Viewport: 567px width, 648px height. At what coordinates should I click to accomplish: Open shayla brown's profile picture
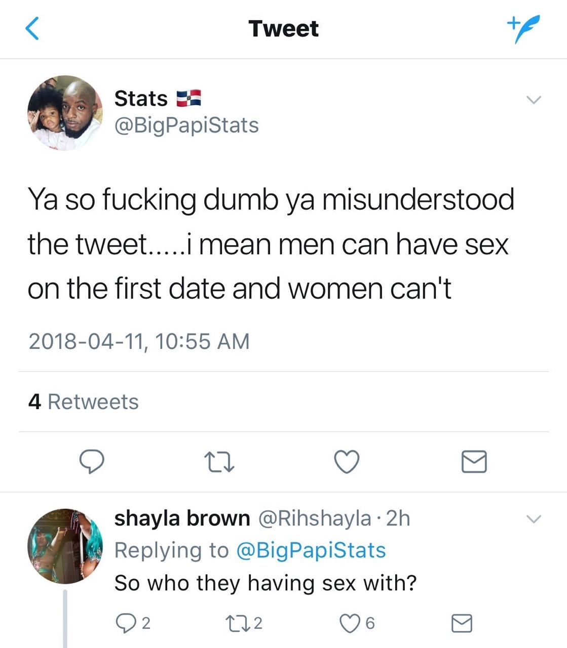(x=65, y=546)
